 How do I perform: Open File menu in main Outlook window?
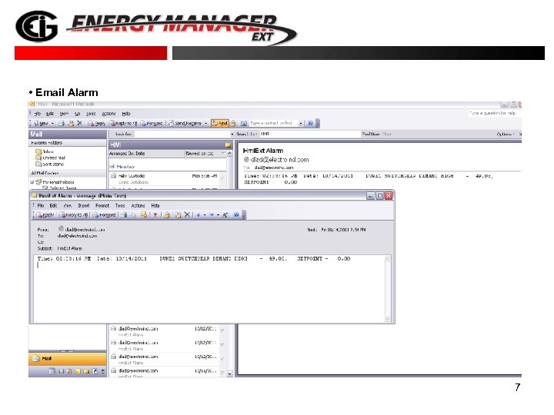point(38,114)
